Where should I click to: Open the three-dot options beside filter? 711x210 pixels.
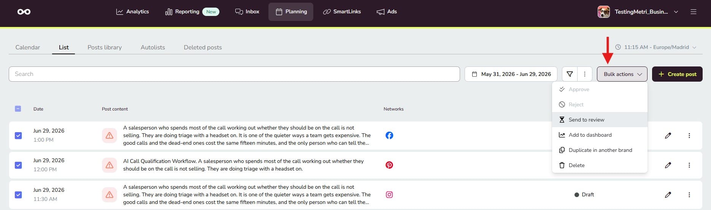pyautogui.click(x=585, y=74)
